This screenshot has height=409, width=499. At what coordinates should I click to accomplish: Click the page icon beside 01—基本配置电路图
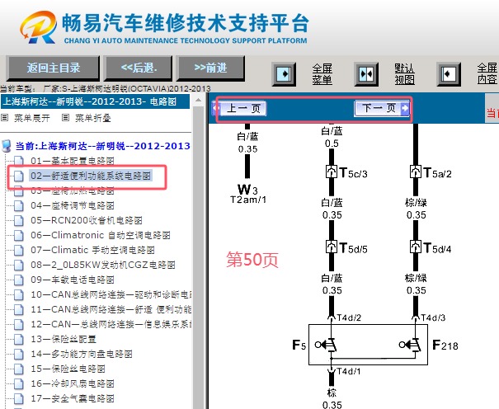pyautogui.click(x=19, y=161)
